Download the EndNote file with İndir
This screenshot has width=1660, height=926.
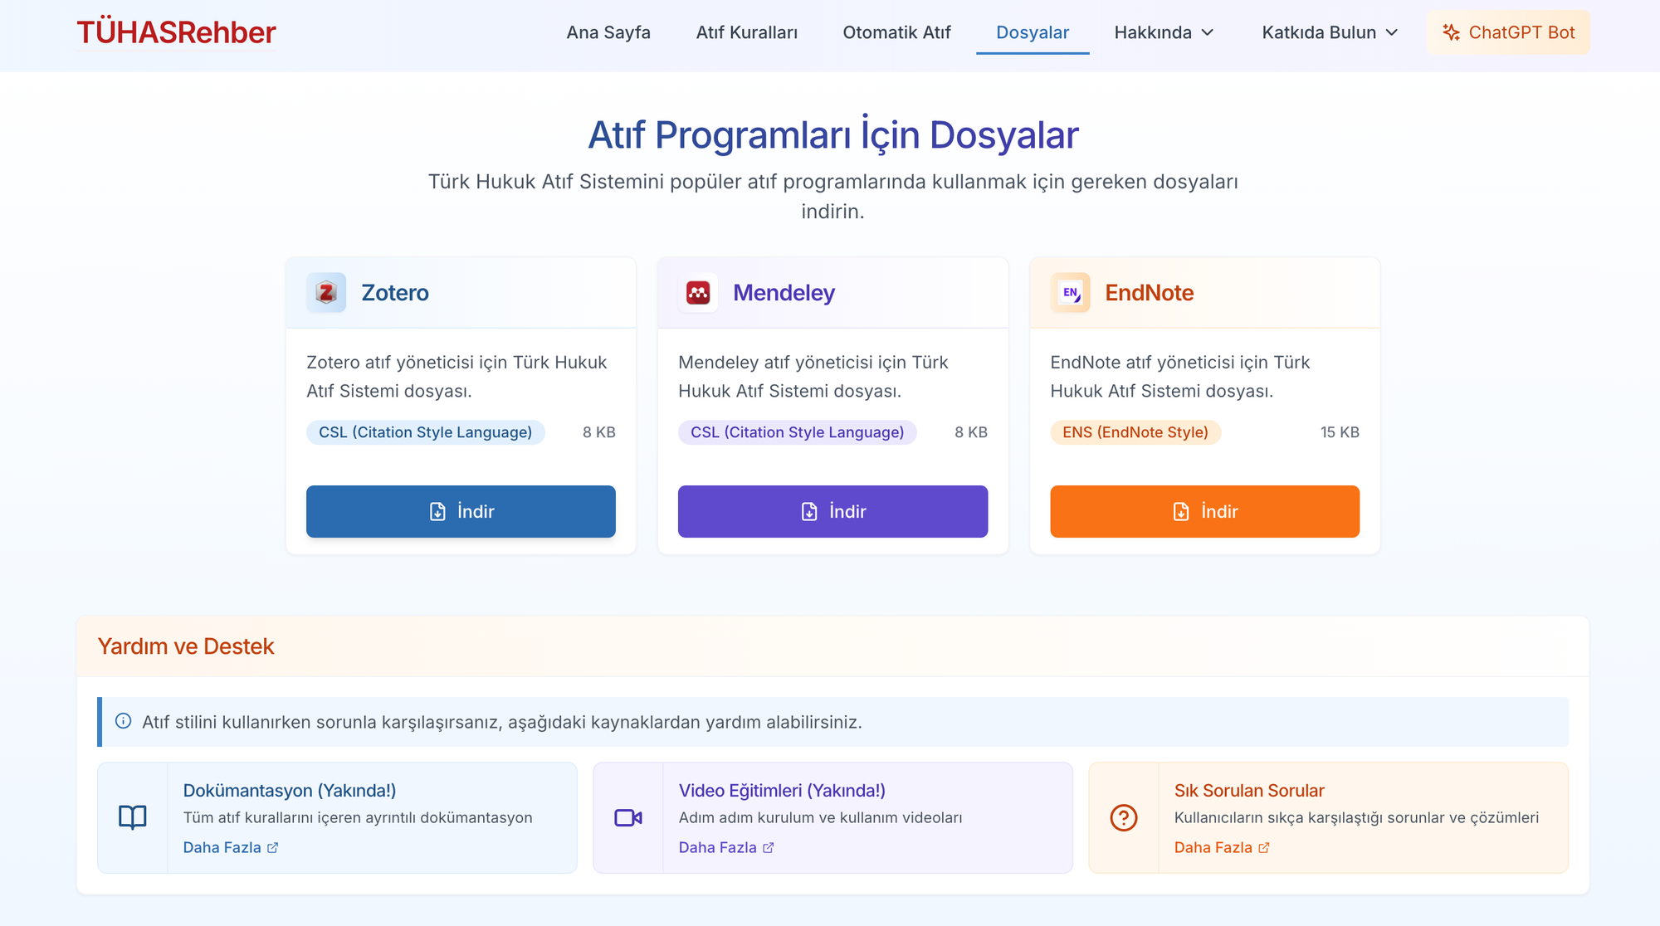click(x=1204, y=511)
